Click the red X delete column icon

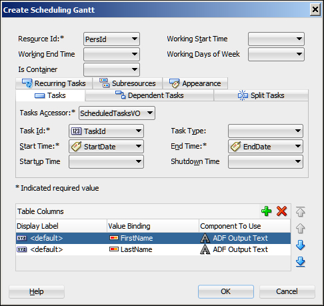click(281, 211)
